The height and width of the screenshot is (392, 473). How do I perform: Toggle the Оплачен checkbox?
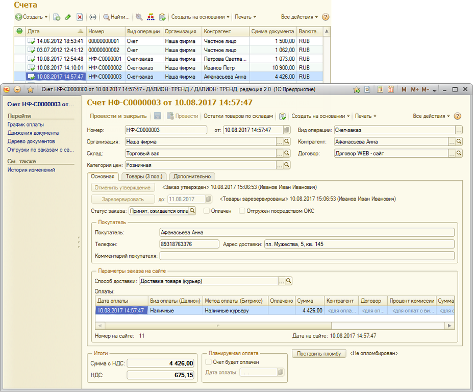coord(207,210)
